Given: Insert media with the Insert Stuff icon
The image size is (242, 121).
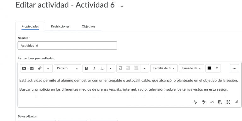Looking at the screenshot, I should point(24,68).
